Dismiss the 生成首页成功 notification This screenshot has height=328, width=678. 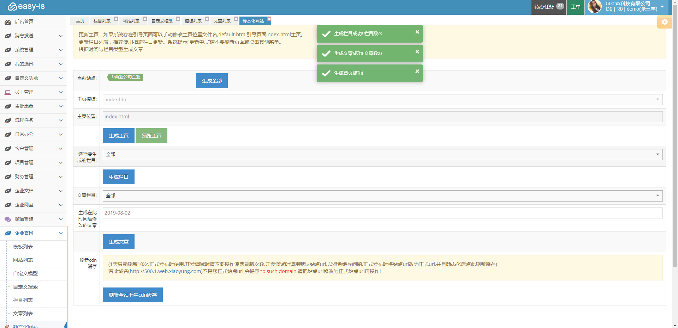click(417, 71)
